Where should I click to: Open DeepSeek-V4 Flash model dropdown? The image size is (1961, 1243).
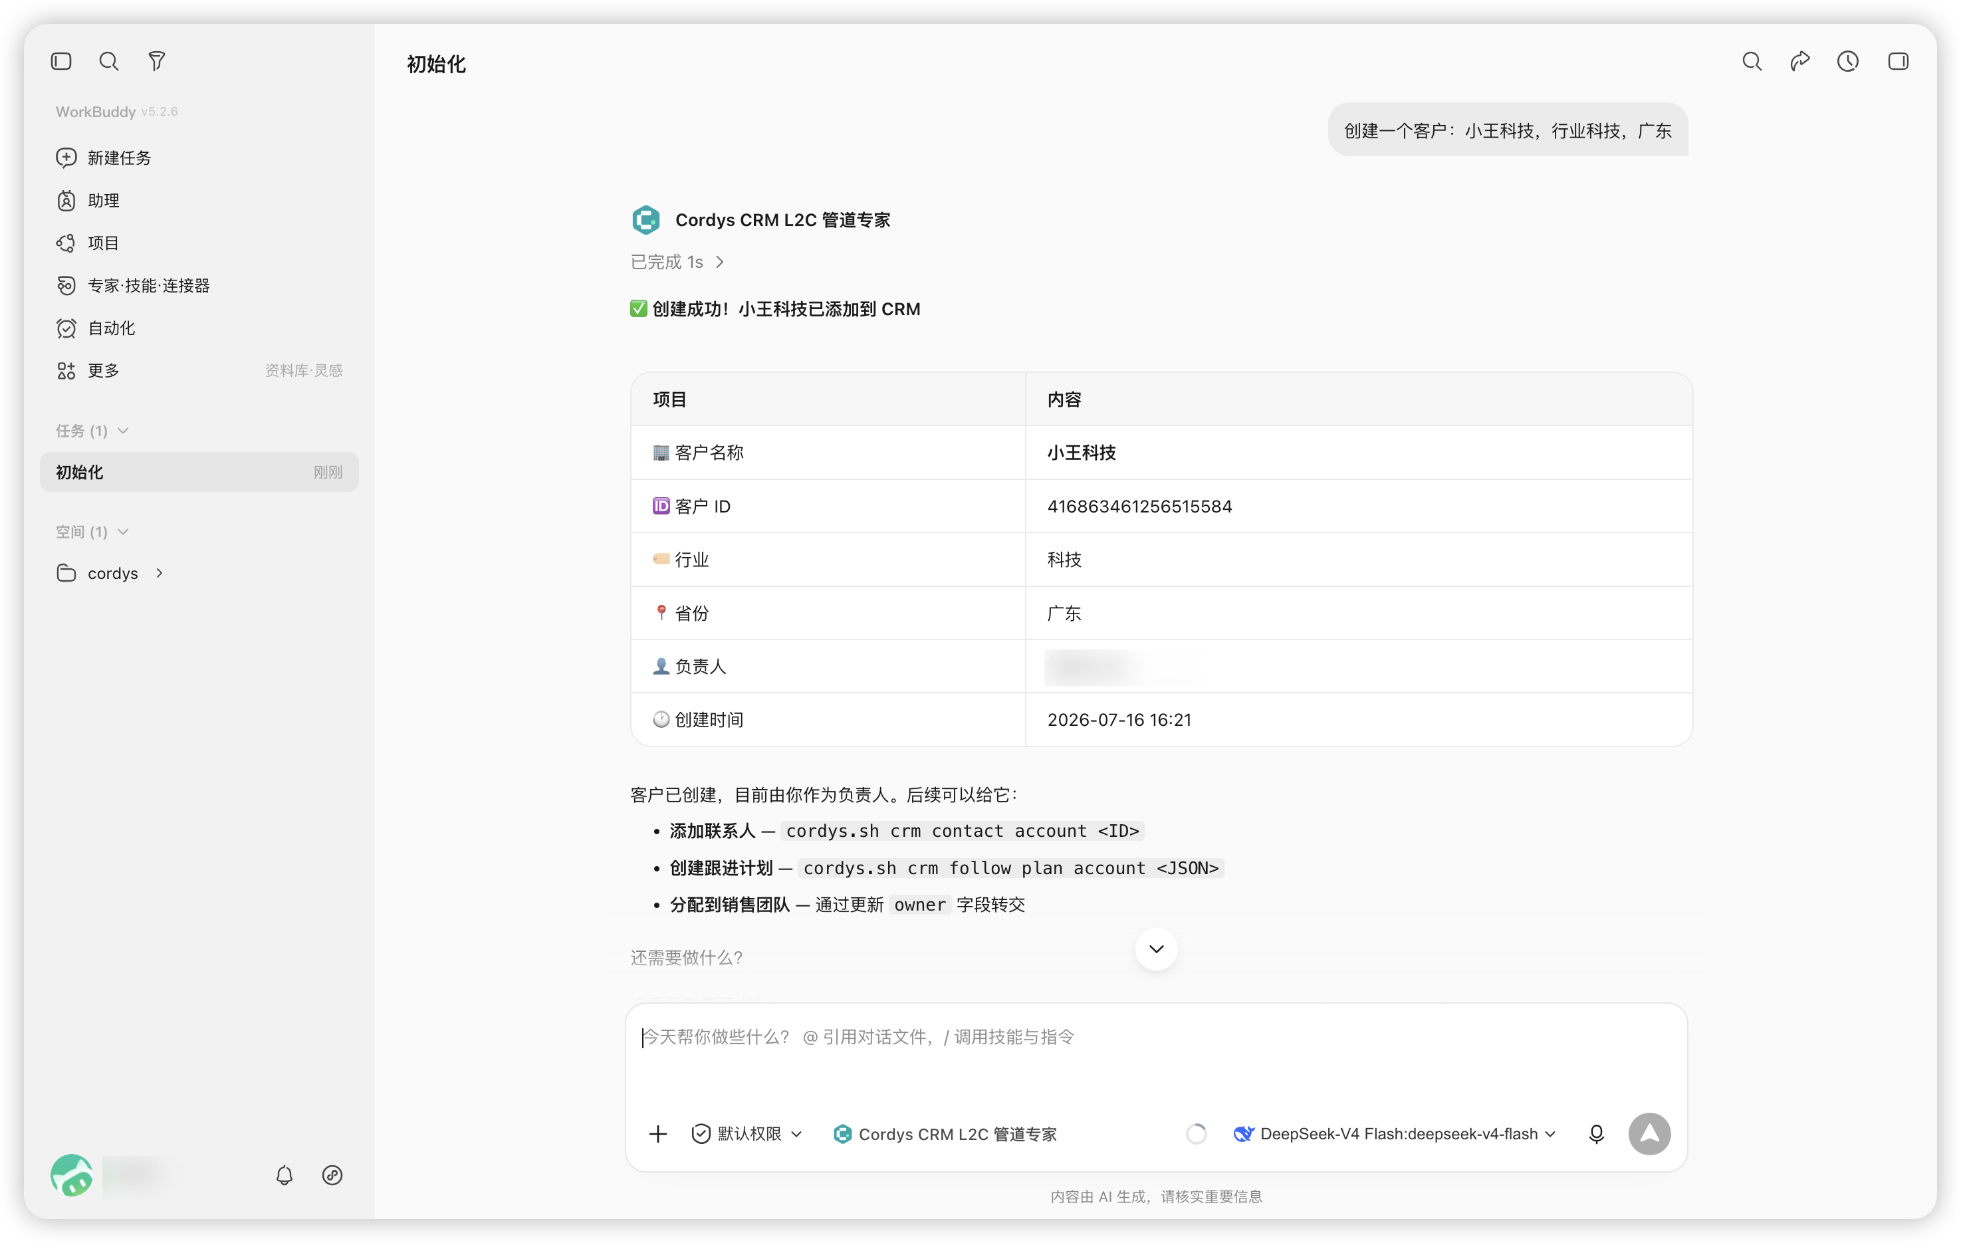click(1394, 1134)
